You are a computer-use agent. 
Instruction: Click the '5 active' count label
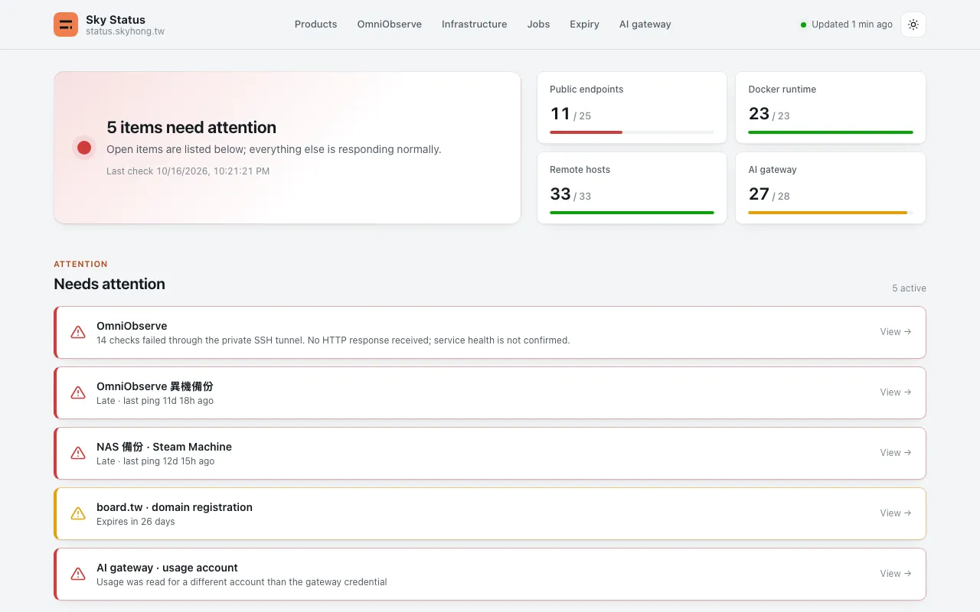point(909,288)
